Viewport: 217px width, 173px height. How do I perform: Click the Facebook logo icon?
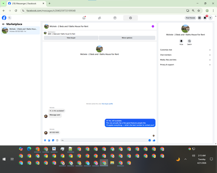click(x=4, y=18)
